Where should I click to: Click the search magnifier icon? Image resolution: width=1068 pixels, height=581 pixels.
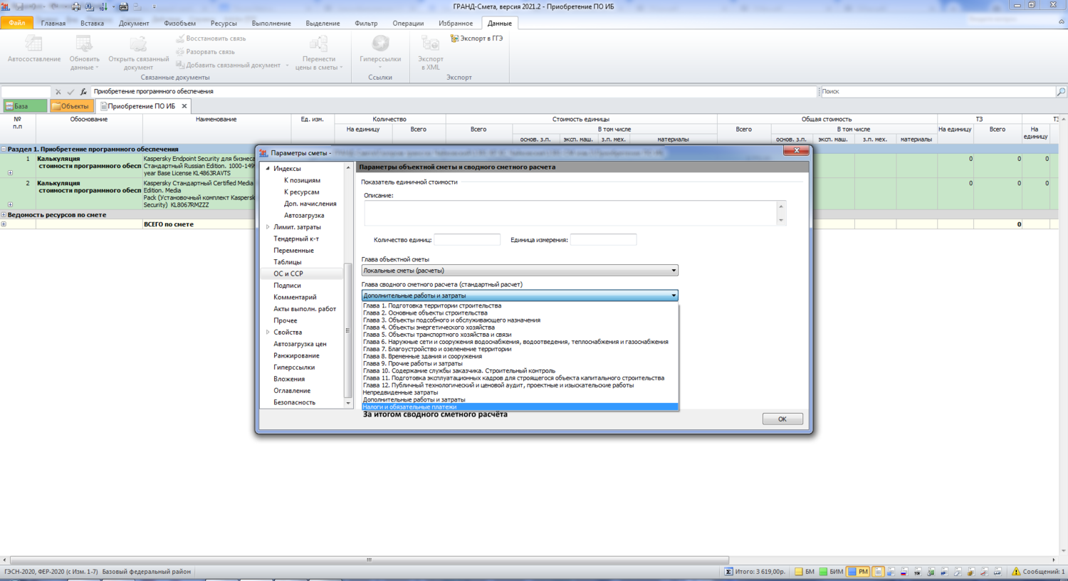1061,92
